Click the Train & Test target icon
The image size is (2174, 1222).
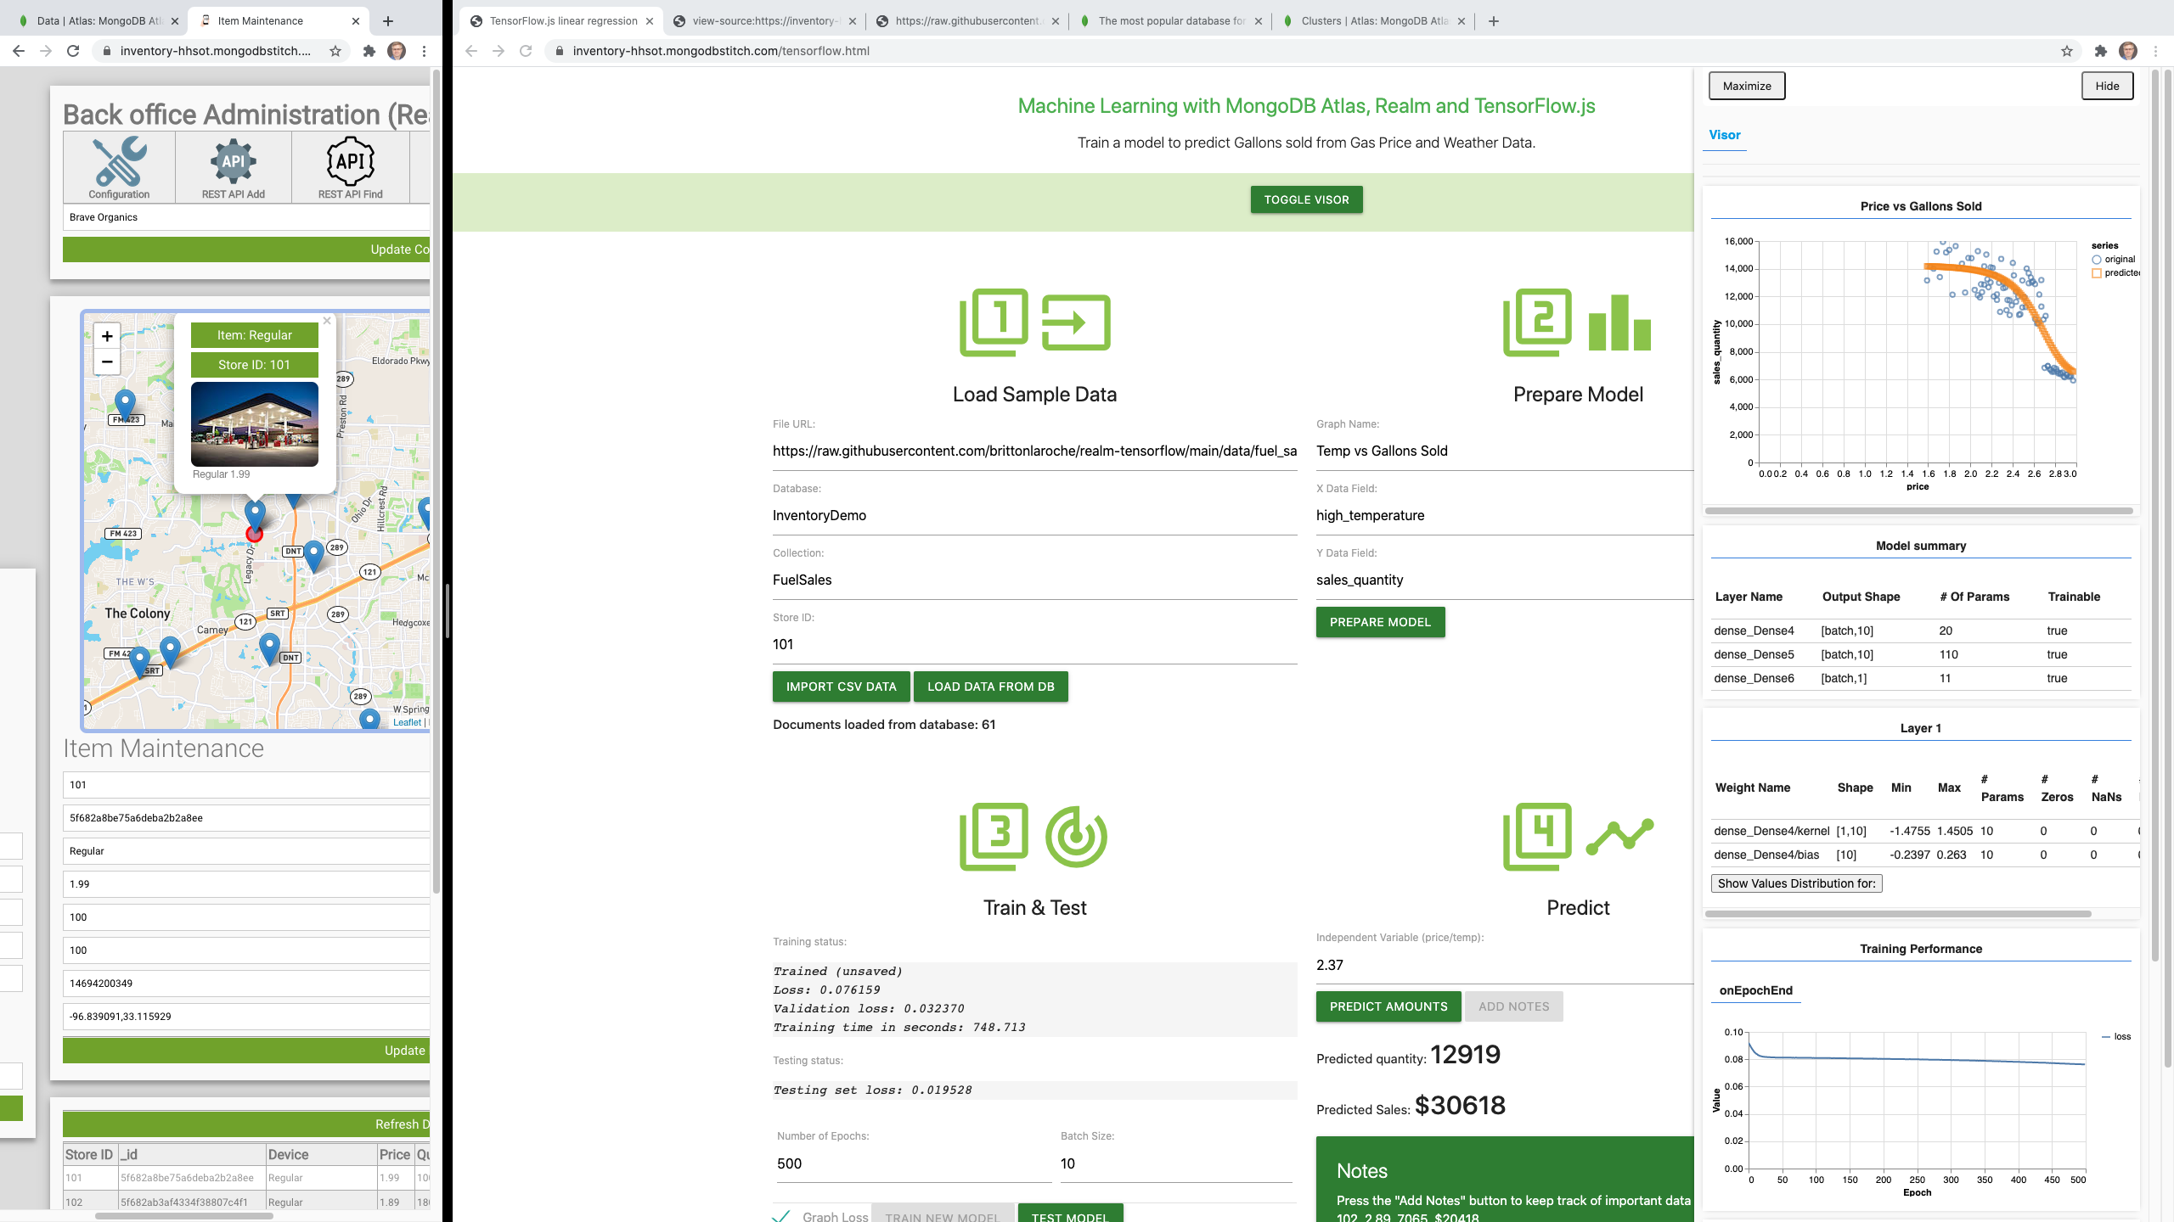(1076, 837)
